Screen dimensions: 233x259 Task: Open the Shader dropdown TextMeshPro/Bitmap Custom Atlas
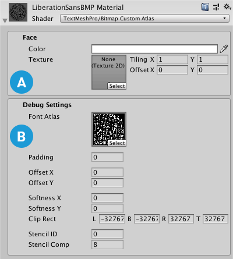click(x=144, y=19)
